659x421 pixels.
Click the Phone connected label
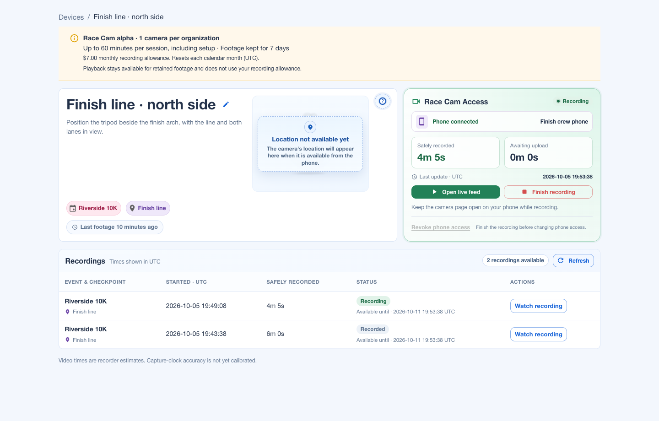pos(455,122)
